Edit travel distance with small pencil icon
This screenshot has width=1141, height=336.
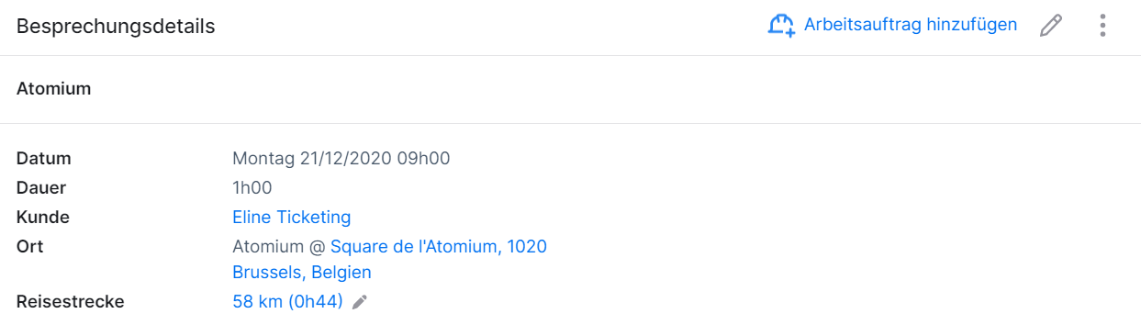pyautogui.click(x=360, y=302)
